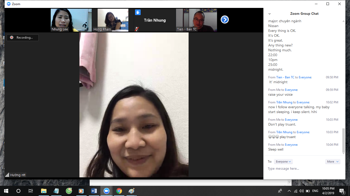This screenshot has width=350, height=196.
Task: Open File Explorer from the taskbar
Action: tap(44, 191)
